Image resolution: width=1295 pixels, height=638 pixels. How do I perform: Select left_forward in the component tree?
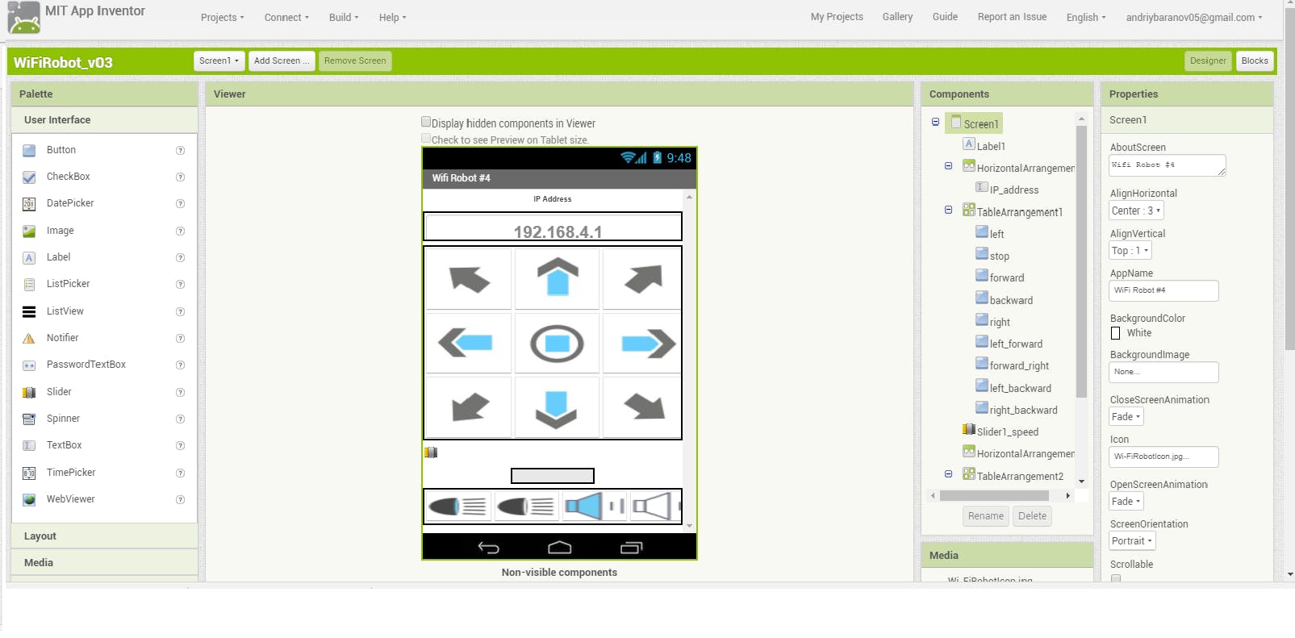click(x=1016, y=344)
